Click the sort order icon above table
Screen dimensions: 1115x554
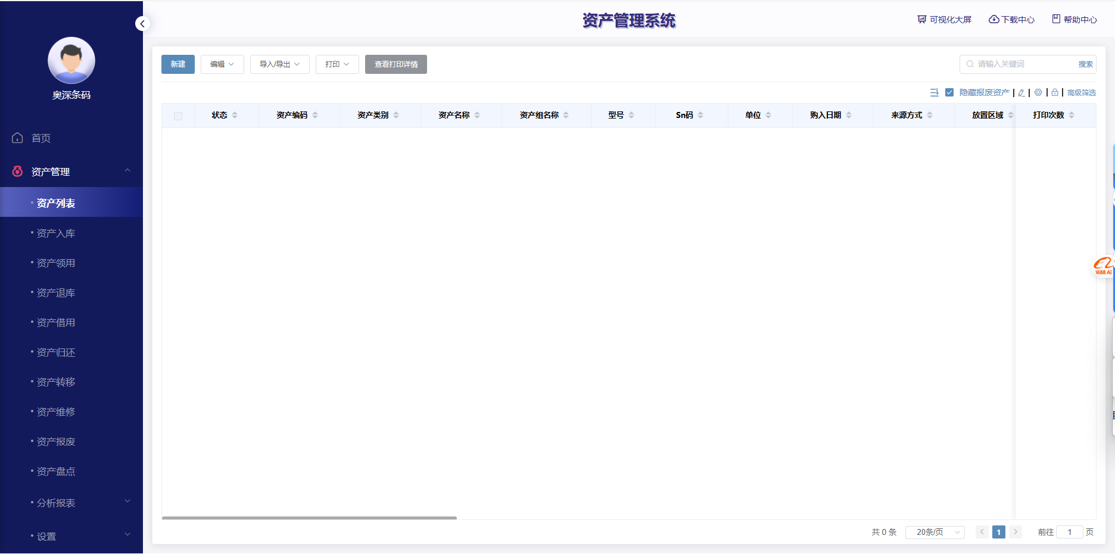click(934, 92)
